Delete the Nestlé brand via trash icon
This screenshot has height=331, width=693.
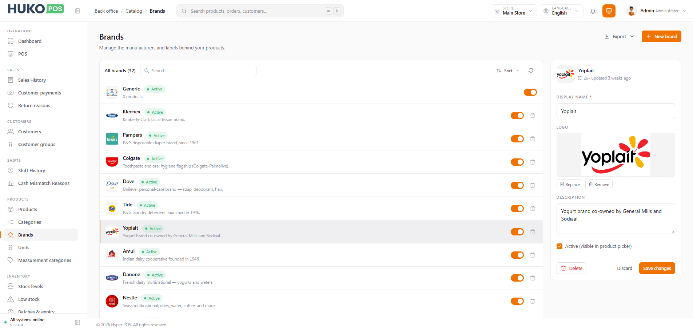[x=533, y=301]
